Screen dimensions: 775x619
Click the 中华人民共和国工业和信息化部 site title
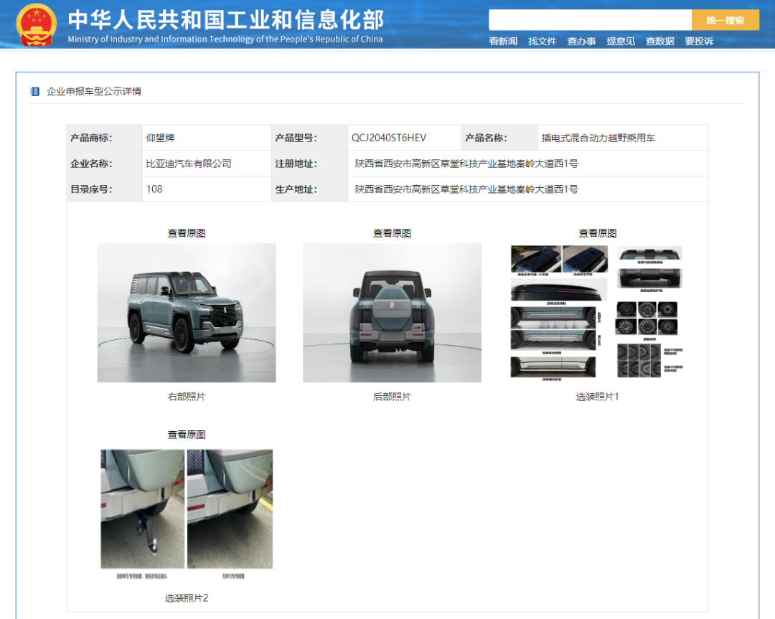tap(226, 20)
